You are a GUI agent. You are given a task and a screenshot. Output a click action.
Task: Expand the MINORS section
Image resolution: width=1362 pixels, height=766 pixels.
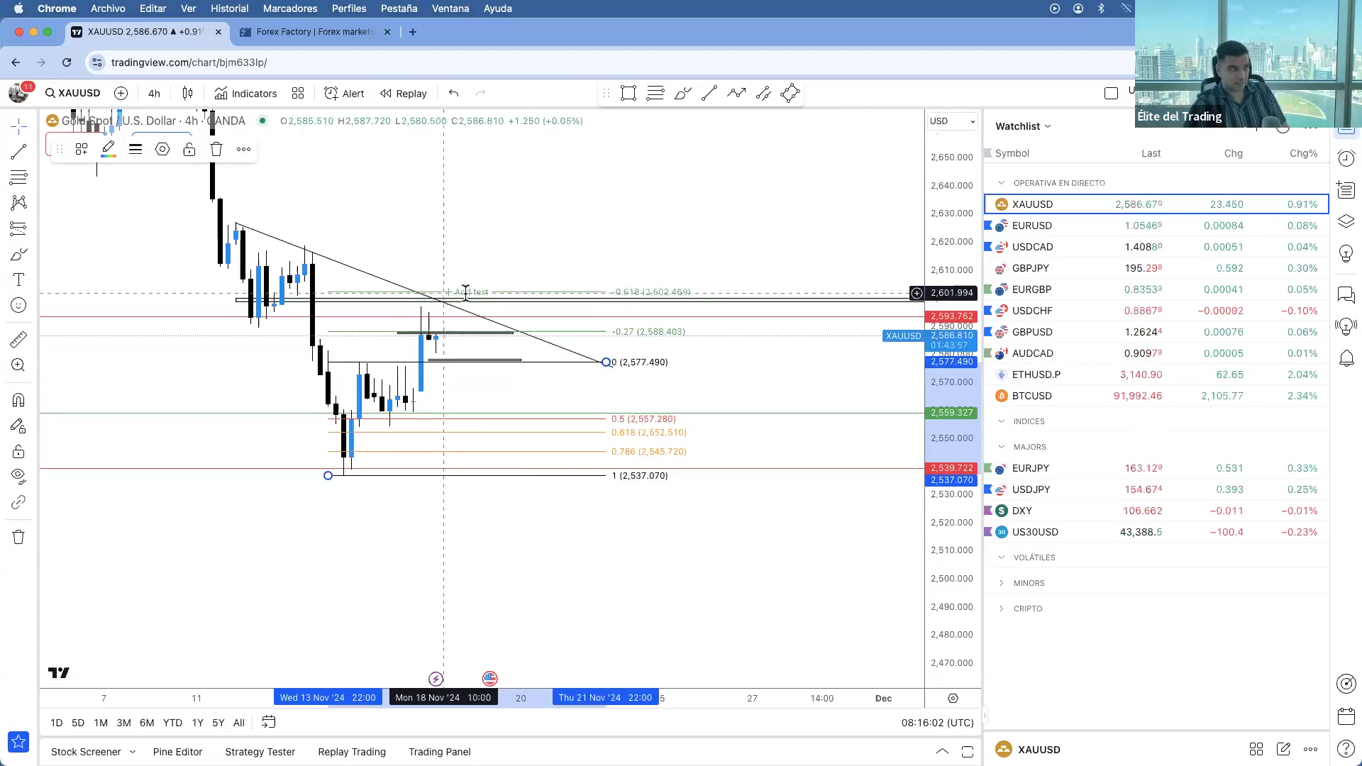pos(1002,583)
